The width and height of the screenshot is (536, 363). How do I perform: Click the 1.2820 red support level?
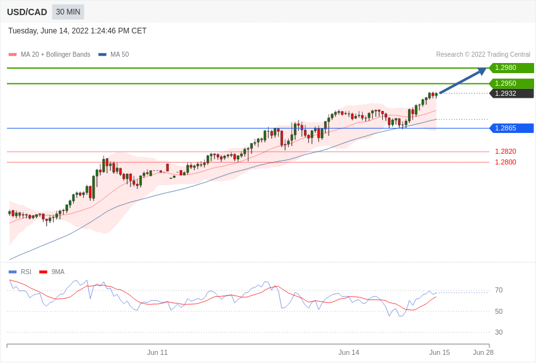pyautogui.click(x=505, y=151)
